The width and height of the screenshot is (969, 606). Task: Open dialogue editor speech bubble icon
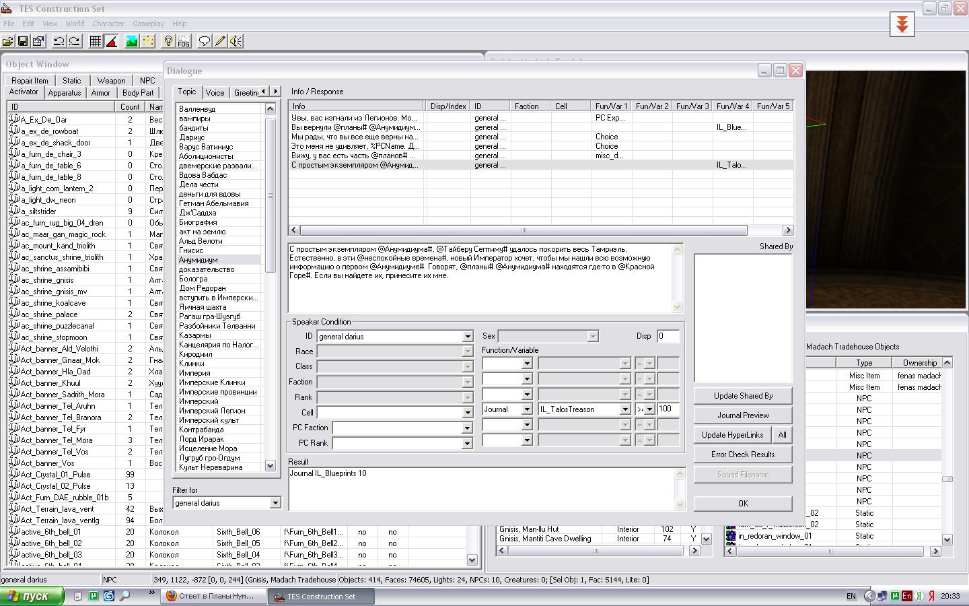click(205, 41)
